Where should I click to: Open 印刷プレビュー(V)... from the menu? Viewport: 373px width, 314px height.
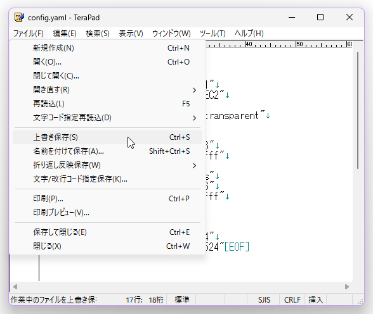click(x=108, y=213)
